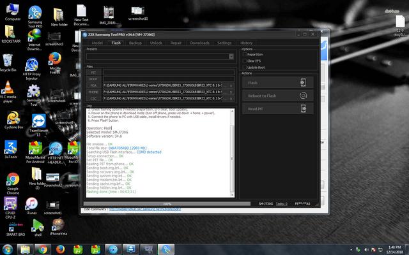Screen dimensions: 409x255
Task: Switch to the Unlock tab
Action: [x=156, y=43]
